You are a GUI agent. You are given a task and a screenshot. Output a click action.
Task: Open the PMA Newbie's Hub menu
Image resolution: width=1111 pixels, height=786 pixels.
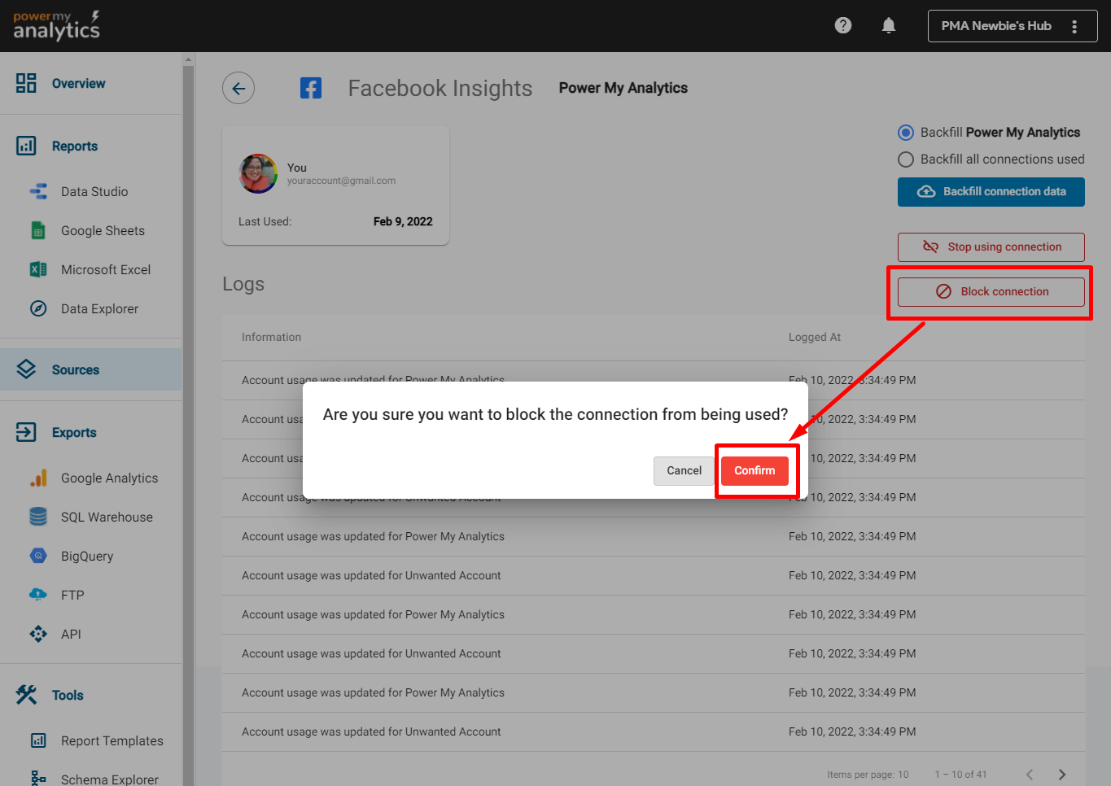1012,26
